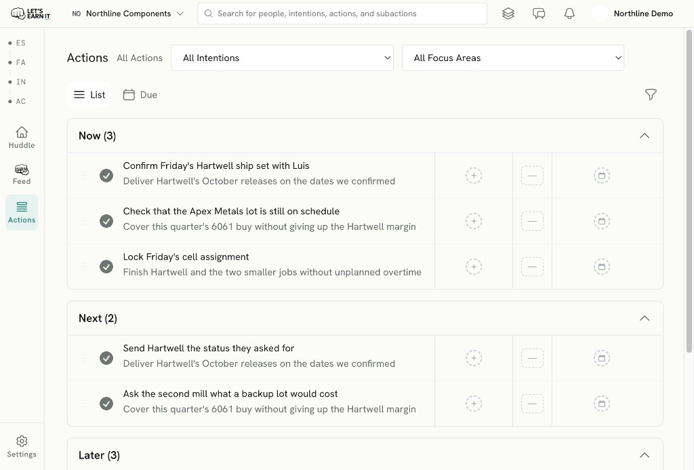Click dash box for Ask the second mill

pyautogui.click(x=532, y=404)
